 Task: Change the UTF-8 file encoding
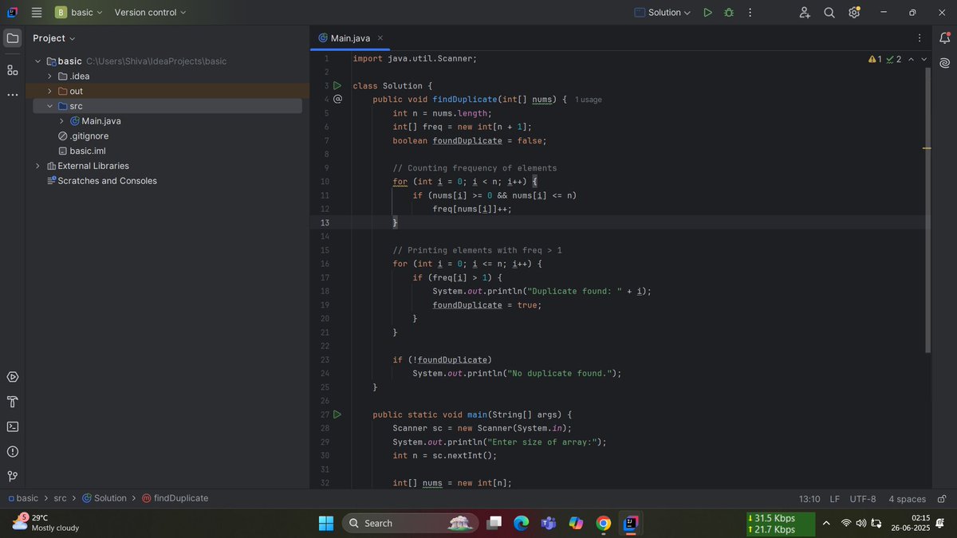[863, 499]
